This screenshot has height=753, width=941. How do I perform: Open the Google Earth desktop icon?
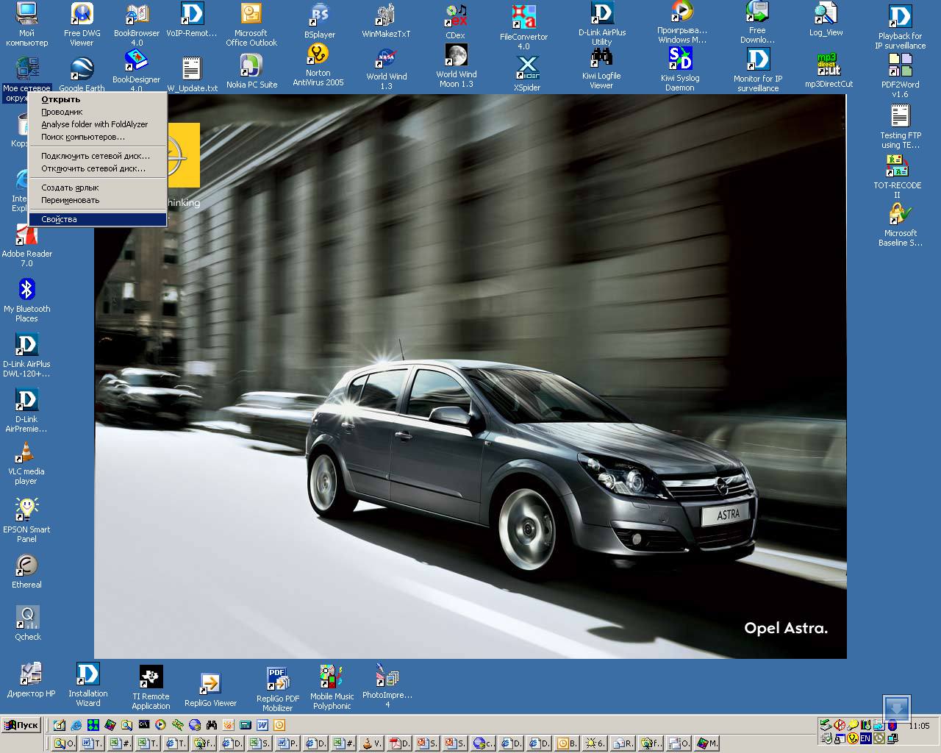click(x=82, y=71)
